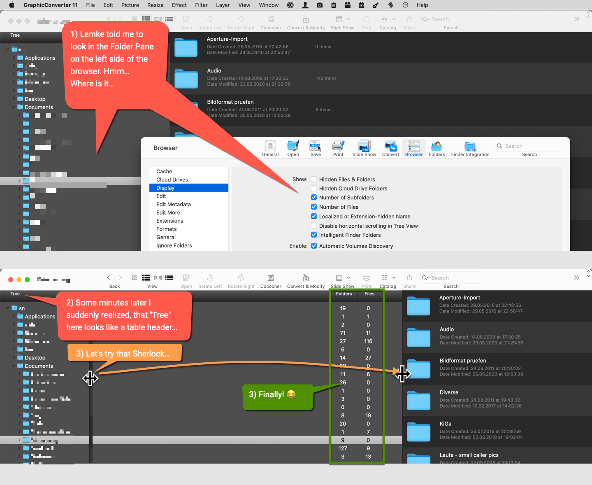Select Ignore Folders in preferences list

click(189, 245)
